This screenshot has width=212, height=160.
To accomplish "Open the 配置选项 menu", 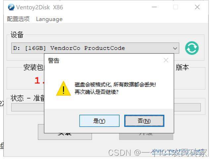I will pos(18,19).
